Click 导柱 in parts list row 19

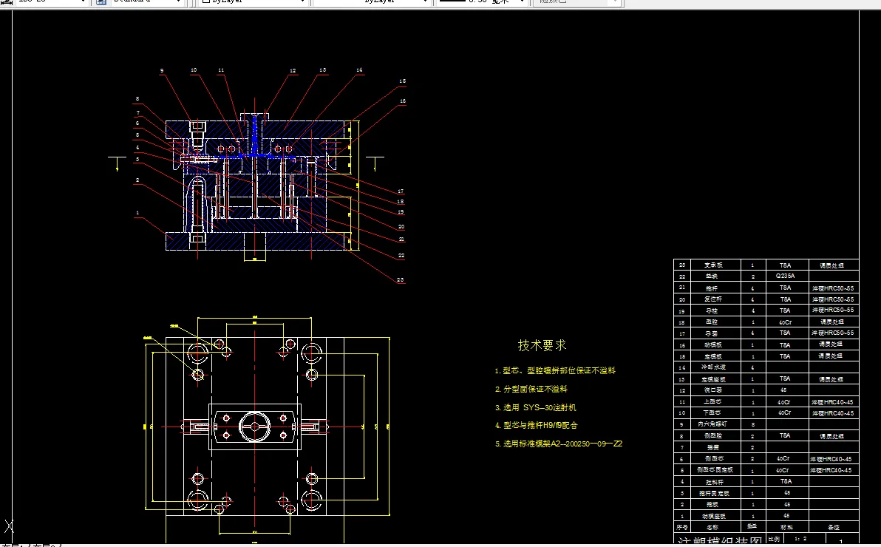click(x=712, y=310)
